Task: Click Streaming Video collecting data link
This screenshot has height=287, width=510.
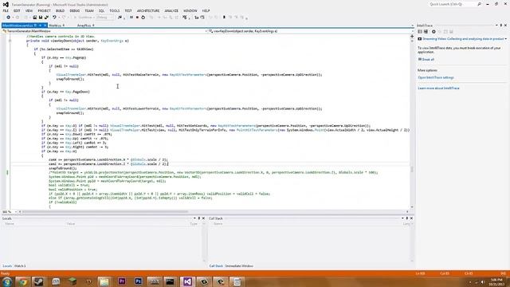Action: tap(463, 39)
